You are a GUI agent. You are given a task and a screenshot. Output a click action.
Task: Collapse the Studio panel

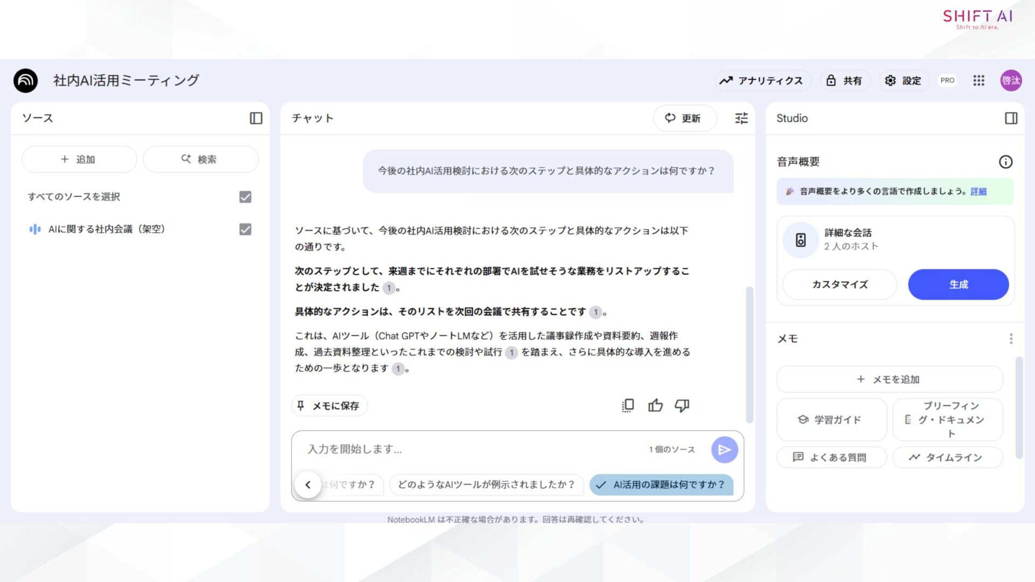(x=1011, y=118)
